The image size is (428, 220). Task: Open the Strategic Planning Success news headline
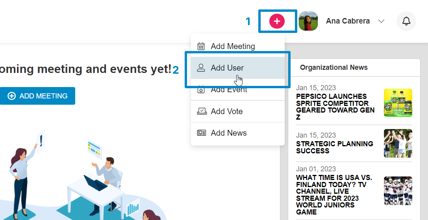334,147
